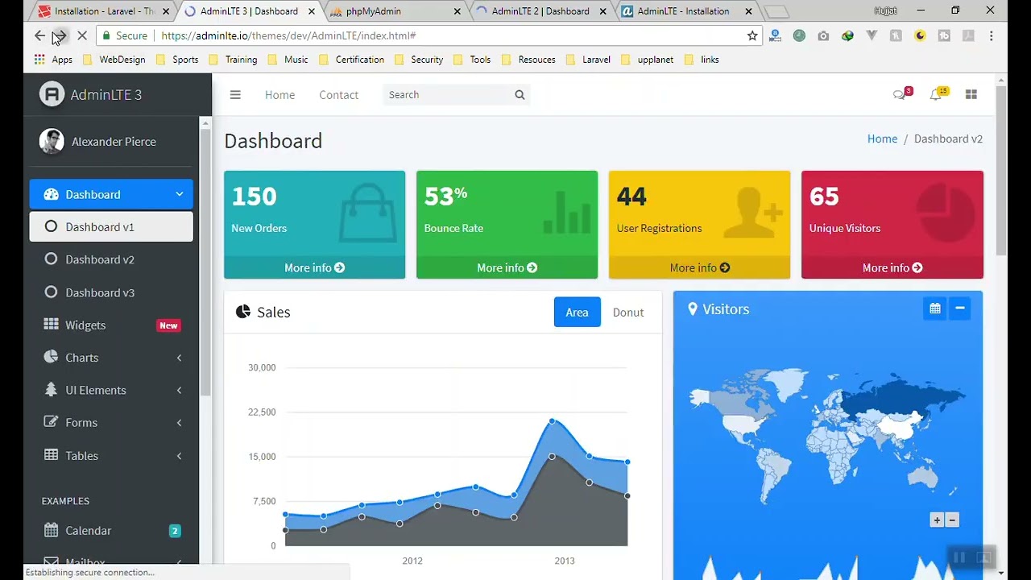Image resolution: width=1031 pixels, height=580 pixels.
Task: Expand the Charts sidebar menu
Action: [111, 358]
